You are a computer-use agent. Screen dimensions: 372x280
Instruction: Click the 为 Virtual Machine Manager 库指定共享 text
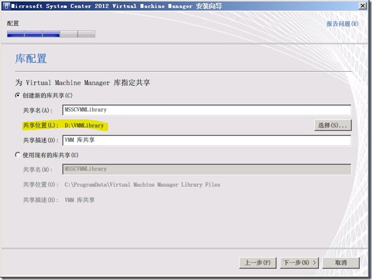coord(82,82)
